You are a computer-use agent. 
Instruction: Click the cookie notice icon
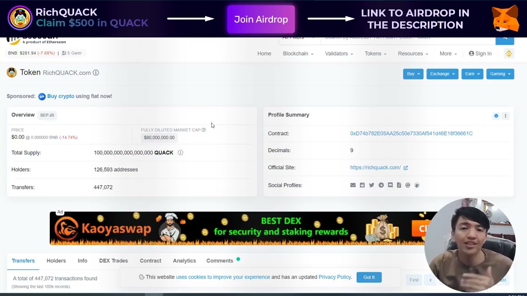(x=142, y=277)
